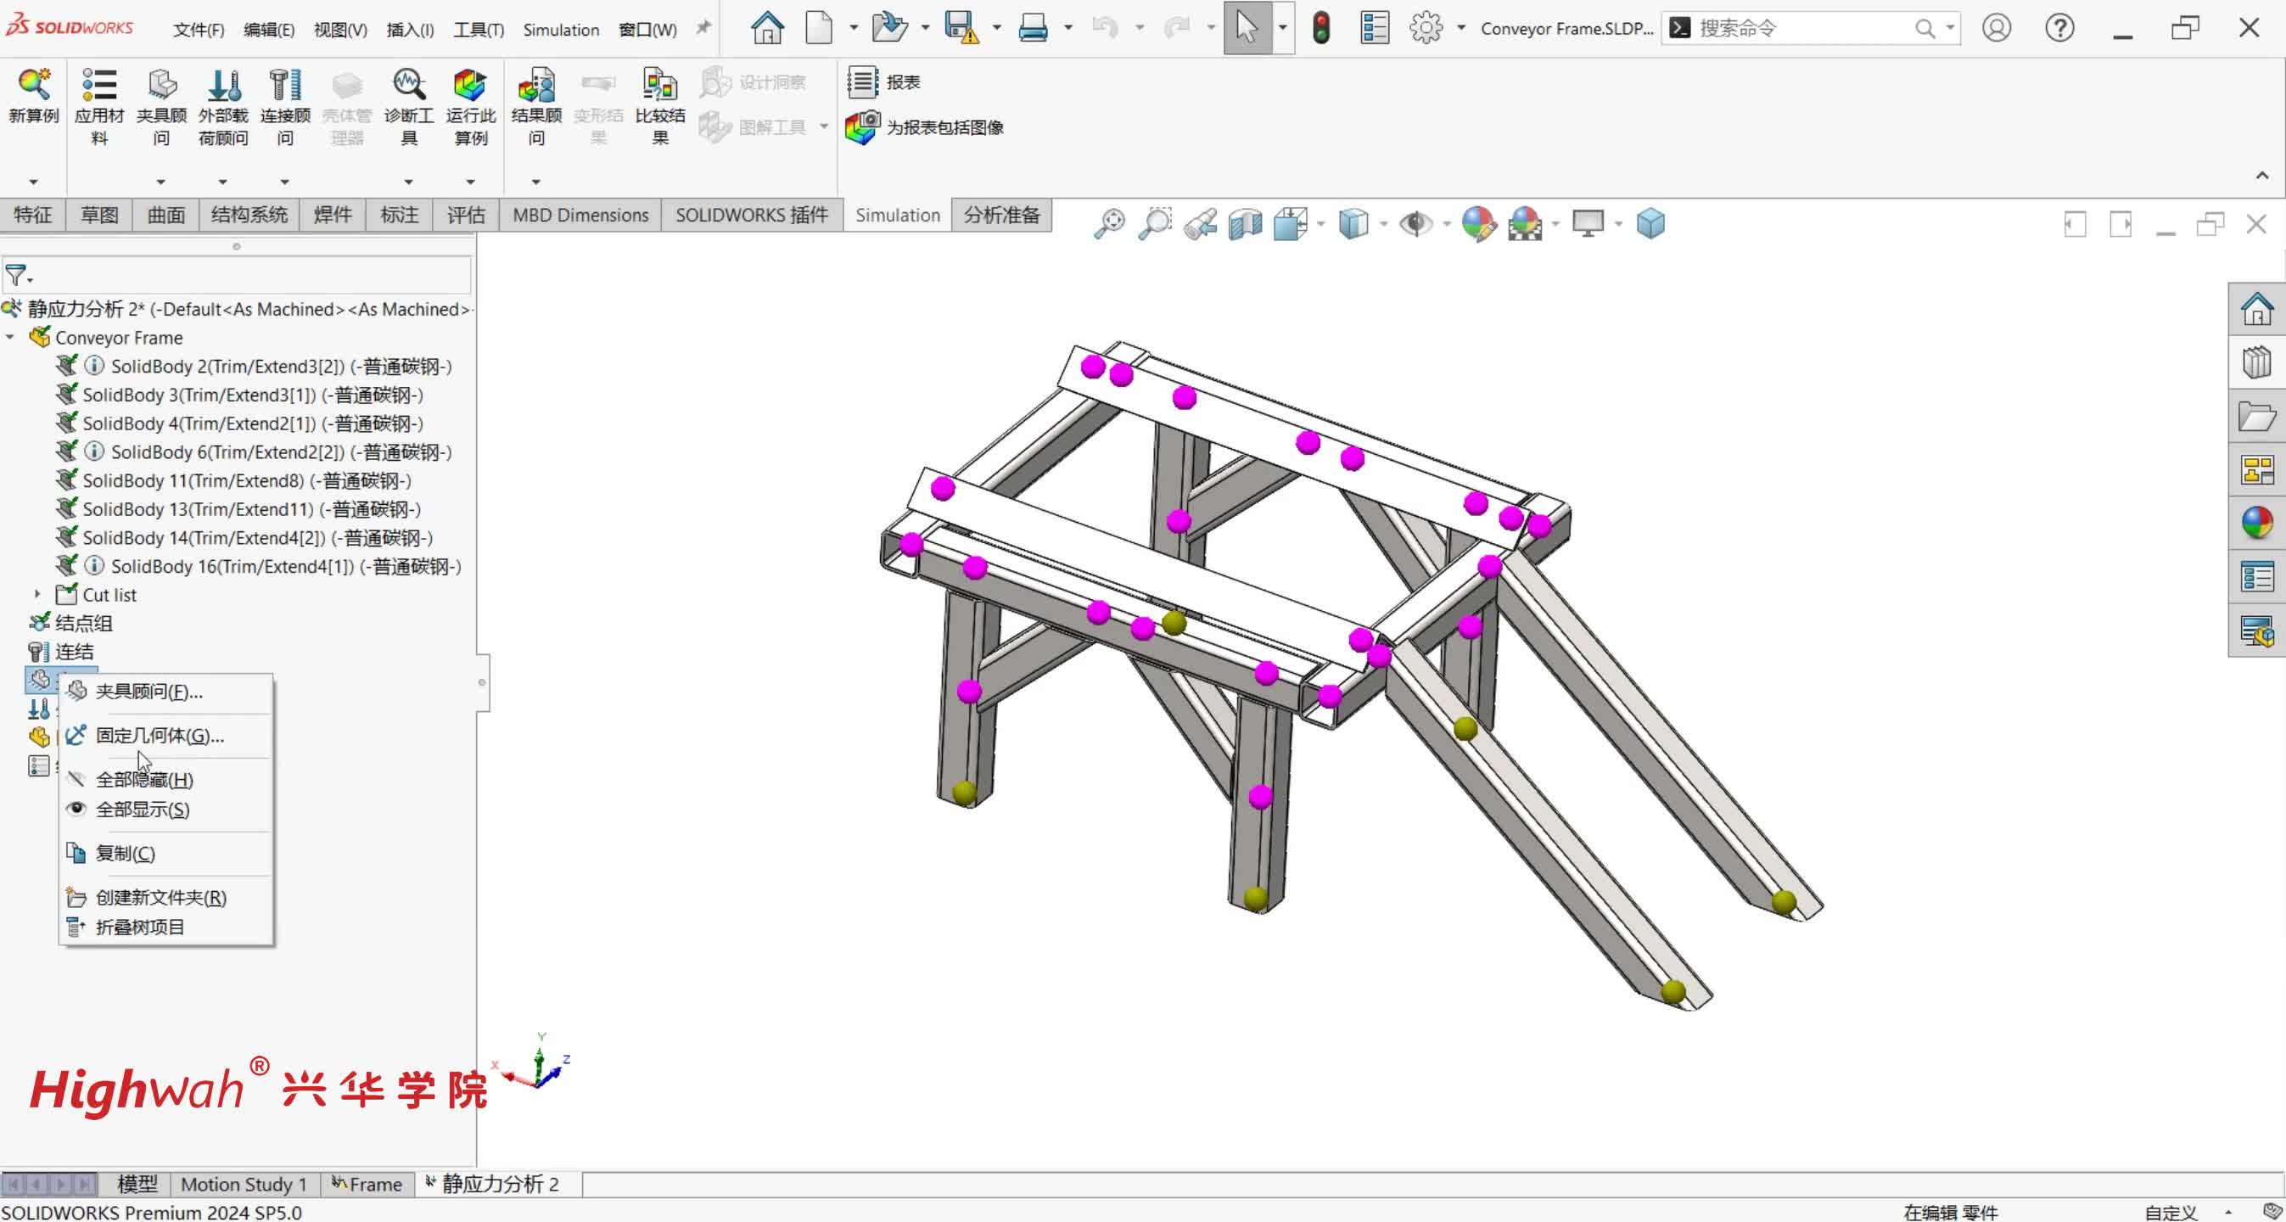Image resolution: width=2286 pixels, height=1222 pixels.
Task: Toggle the rebuild traffic light icon
Action: tap(1320, 28)
